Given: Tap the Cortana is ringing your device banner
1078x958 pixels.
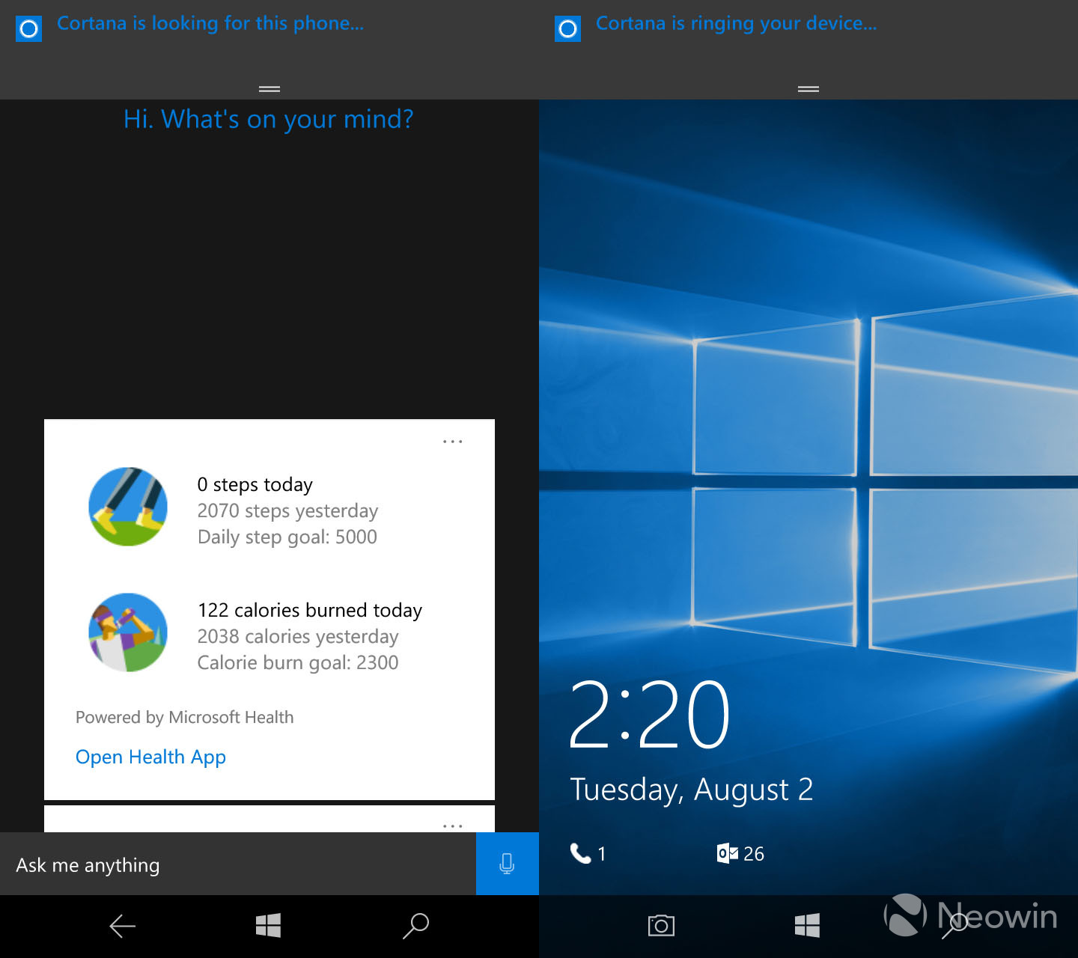Looking at the screenshot, I should [735, 23].
